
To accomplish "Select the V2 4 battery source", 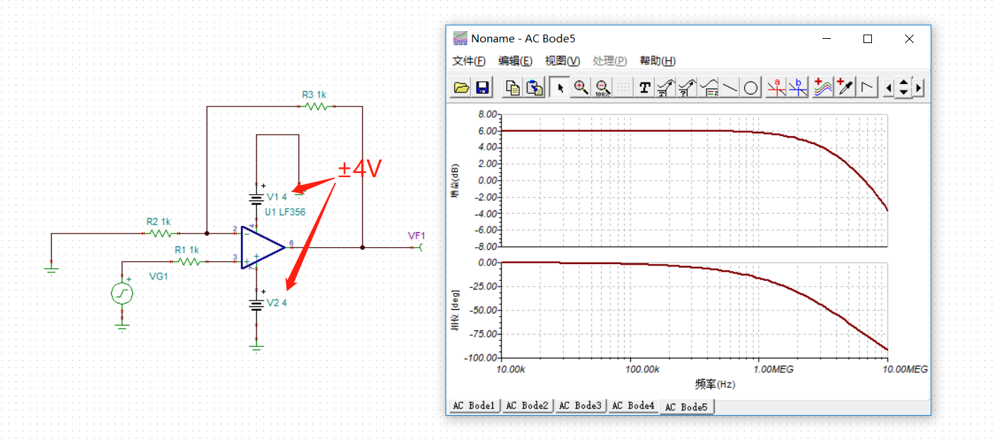I will click(256, 305).
